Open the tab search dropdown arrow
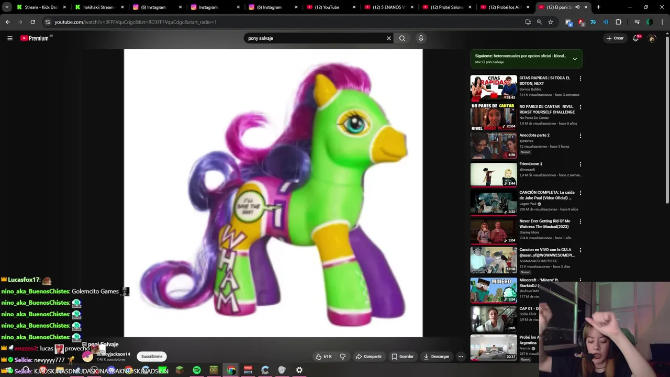This screenshot has height=377, width=670. point(7,7)
